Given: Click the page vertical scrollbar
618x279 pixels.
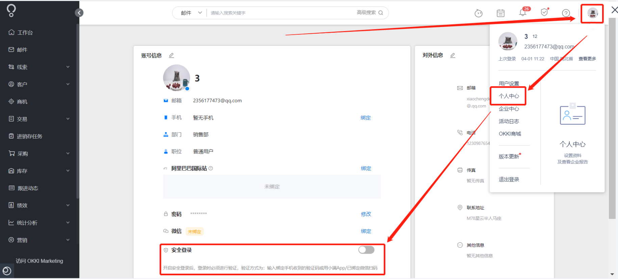Looking at the screenshot, I should pyautogui.click(x=612, y=118).
